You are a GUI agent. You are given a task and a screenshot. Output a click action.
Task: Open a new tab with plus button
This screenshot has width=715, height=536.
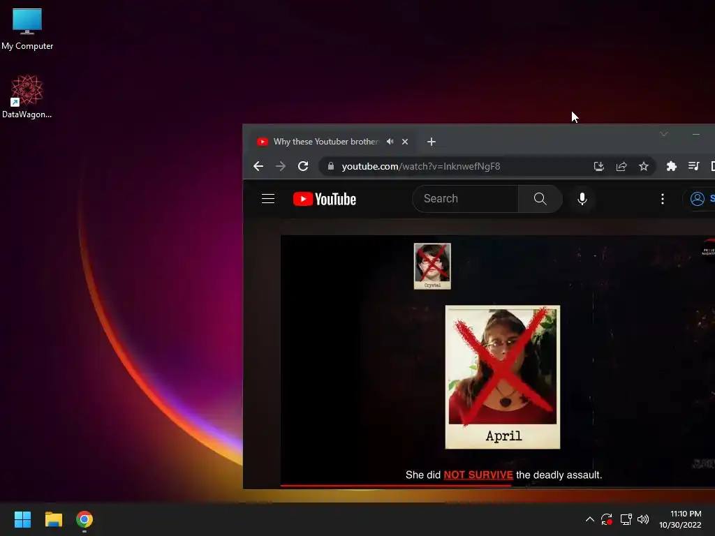coord(432,142)
